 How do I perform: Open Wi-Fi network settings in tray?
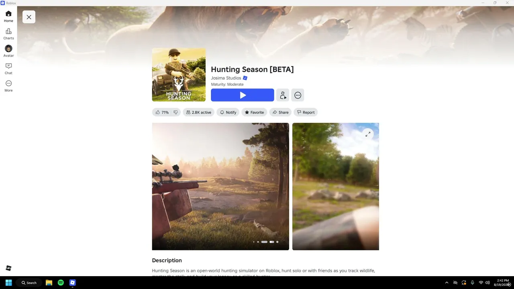point(481,283)
